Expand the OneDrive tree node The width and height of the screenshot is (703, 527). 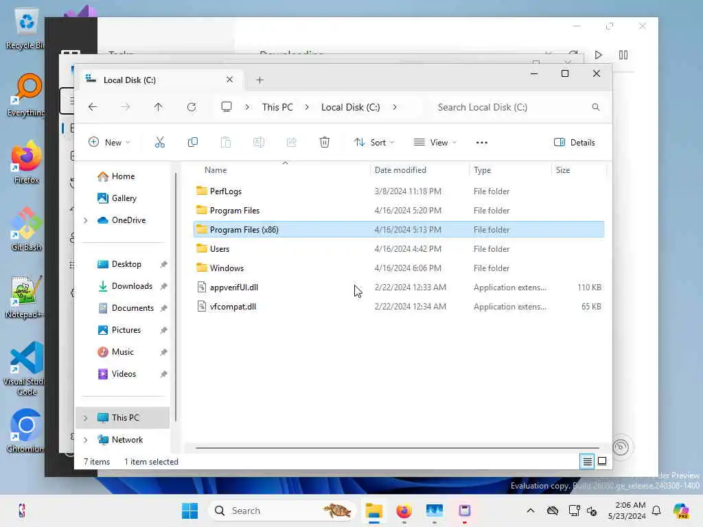click(86, 220)
